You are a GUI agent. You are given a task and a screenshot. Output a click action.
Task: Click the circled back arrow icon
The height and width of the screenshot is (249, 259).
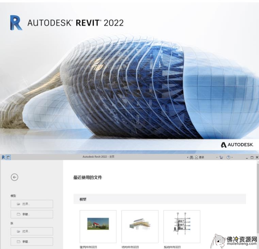pos(14,177)
